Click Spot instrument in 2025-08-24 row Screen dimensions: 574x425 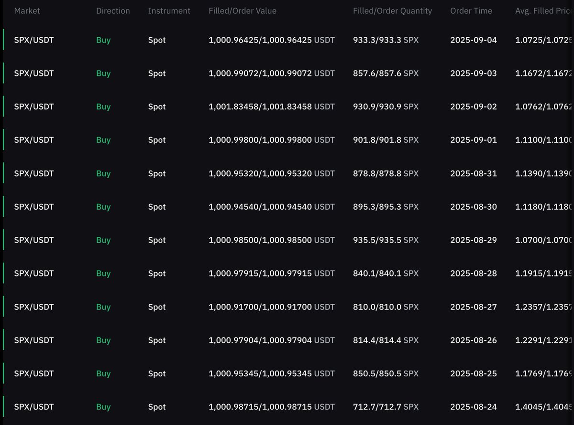[x=157, y=407]
